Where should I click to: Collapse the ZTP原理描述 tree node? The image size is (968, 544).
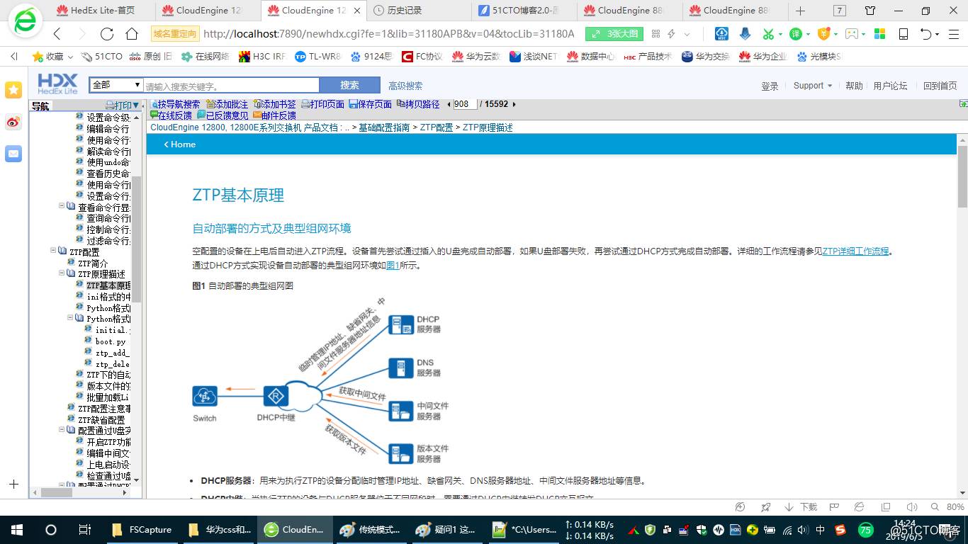pyautogui.click(x=62, y=273)
